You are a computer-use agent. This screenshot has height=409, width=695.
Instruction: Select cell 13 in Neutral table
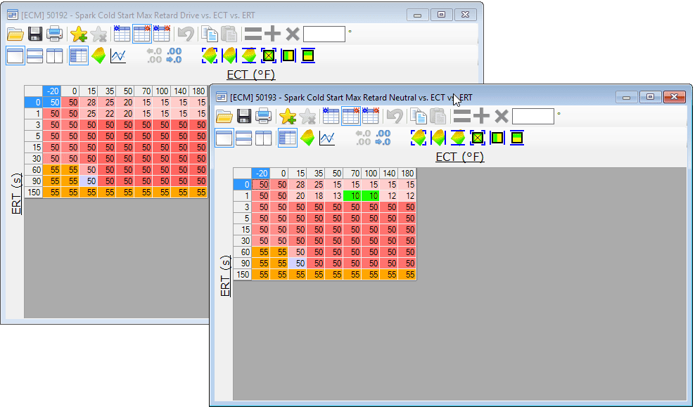click(333, 195)
